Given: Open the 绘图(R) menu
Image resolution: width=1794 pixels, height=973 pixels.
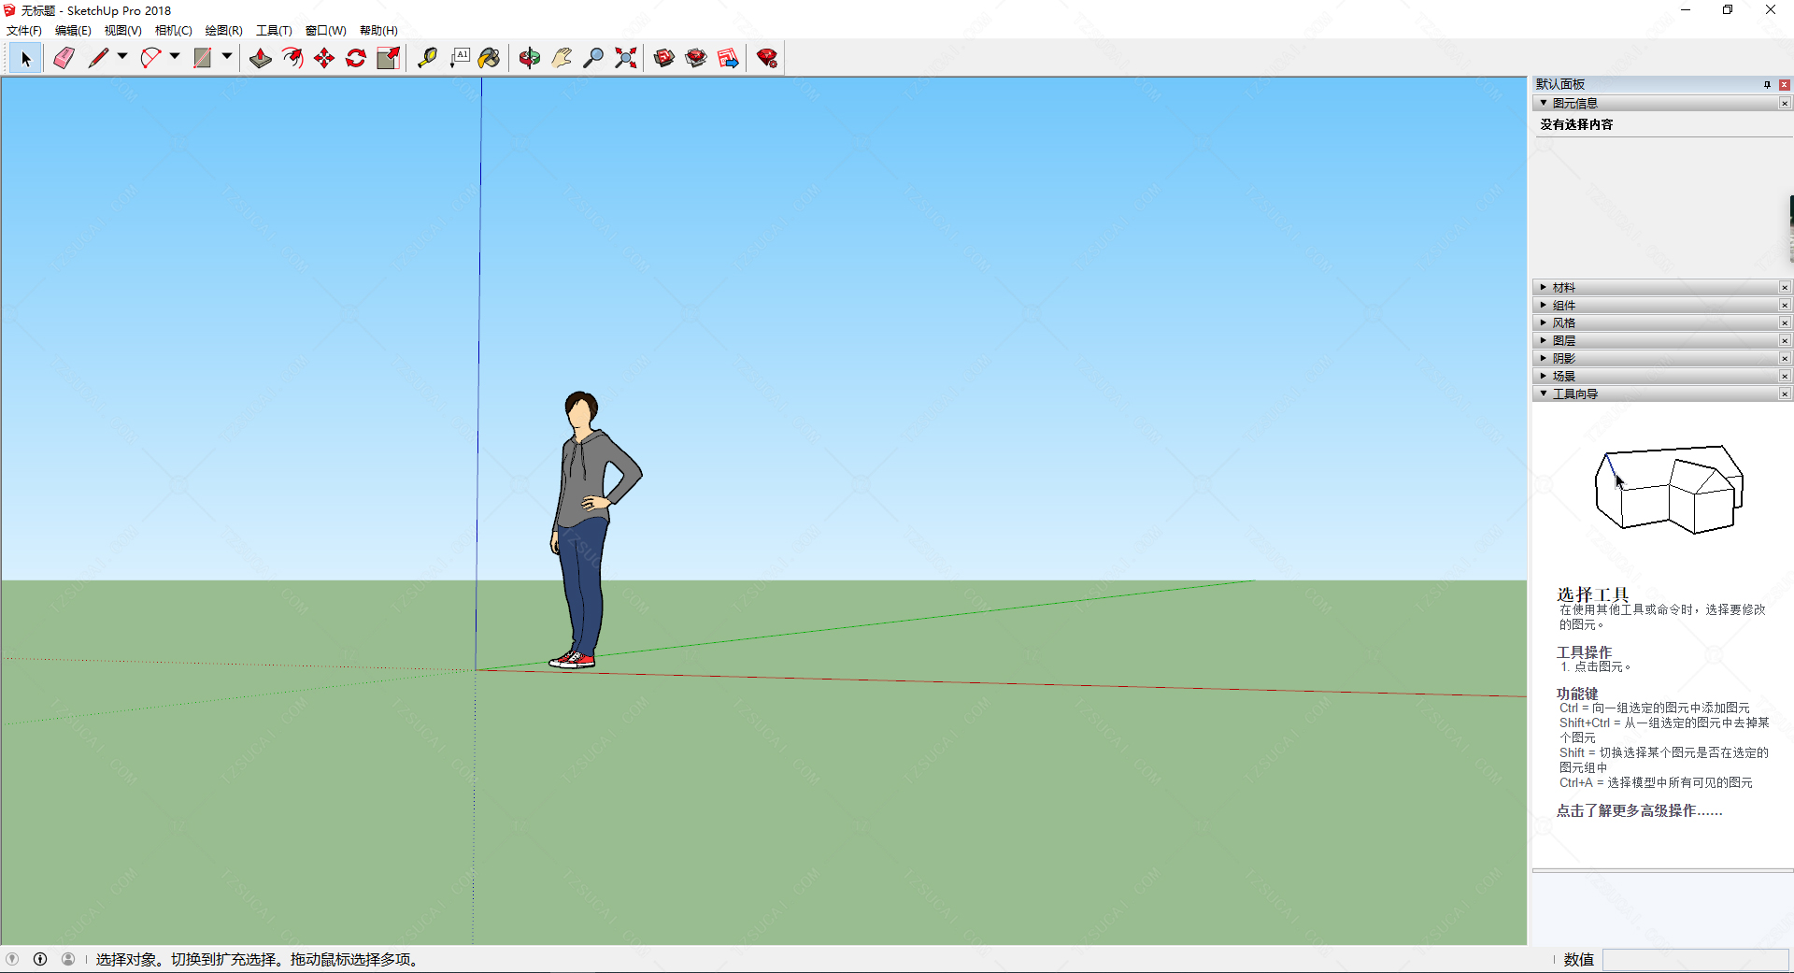Looking at the screenshot, I should (223, 30).
